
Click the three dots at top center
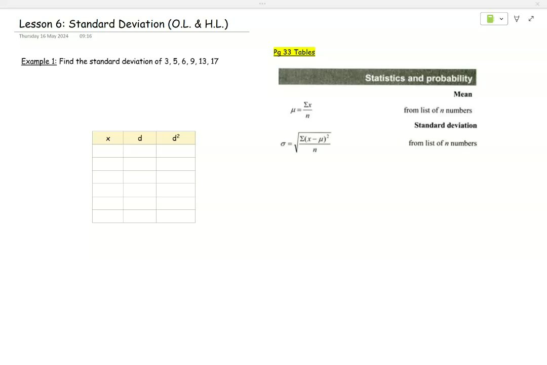[x=262, y=4]
